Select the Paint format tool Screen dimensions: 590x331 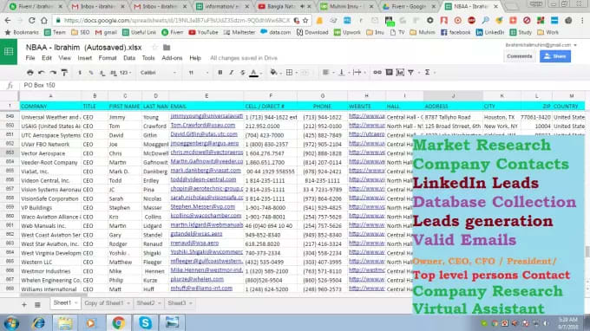click(65, 73)
